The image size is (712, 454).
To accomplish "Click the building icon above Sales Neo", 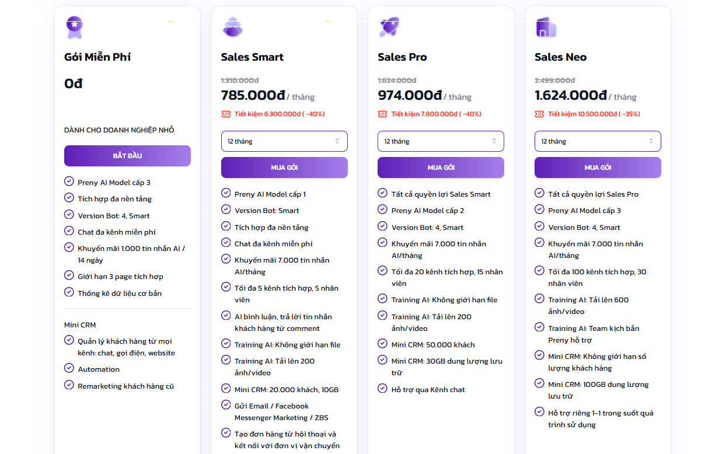I will pos(546,27).
